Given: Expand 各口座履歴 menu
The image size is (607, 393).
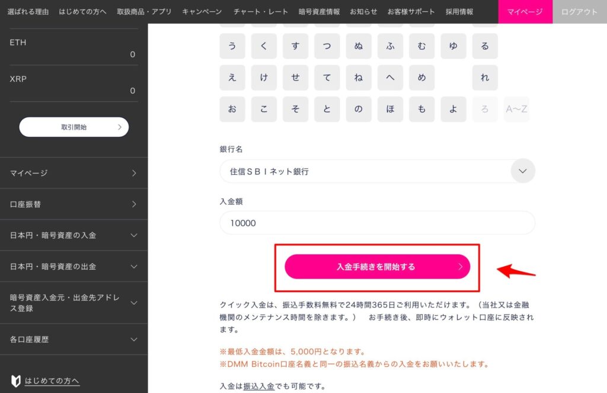Looking at the screenshot, I should click(74, 339).
